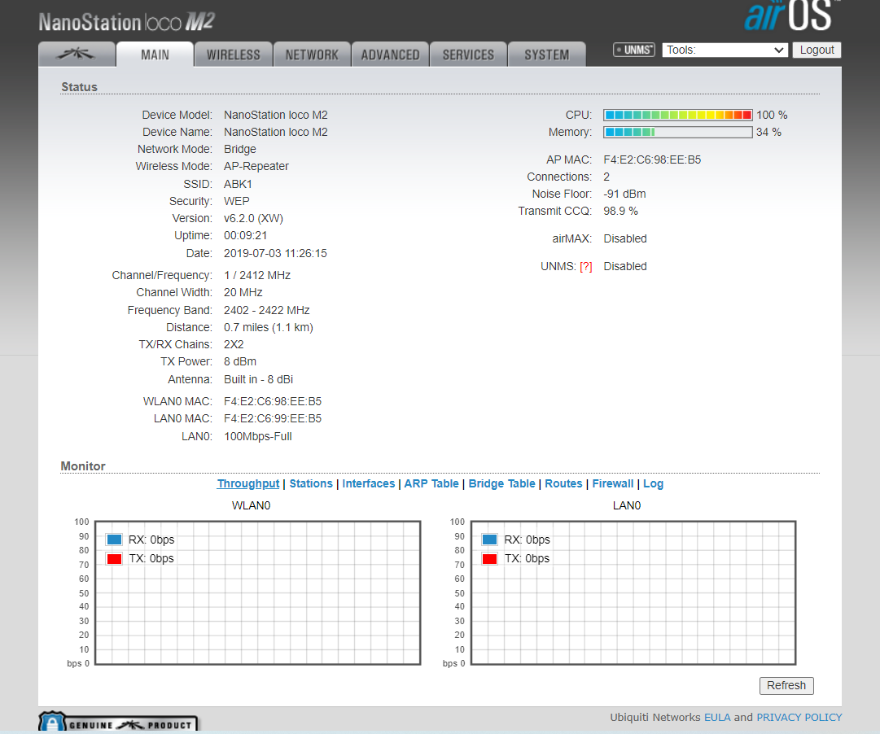Click the Antenna value Built in - 8 dBi
The image size is (880, 734).
click(x=258, y=379)
